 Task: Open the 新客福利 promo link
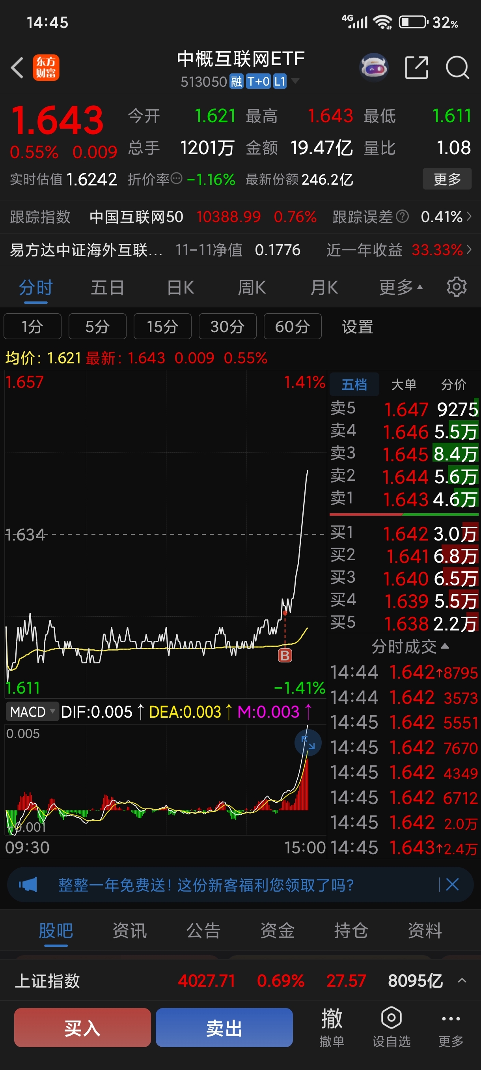click(x=206, y=885)
